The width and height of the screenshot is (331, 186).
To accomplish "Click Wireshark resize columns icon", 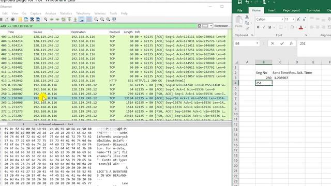I will [x=114, y=20].
